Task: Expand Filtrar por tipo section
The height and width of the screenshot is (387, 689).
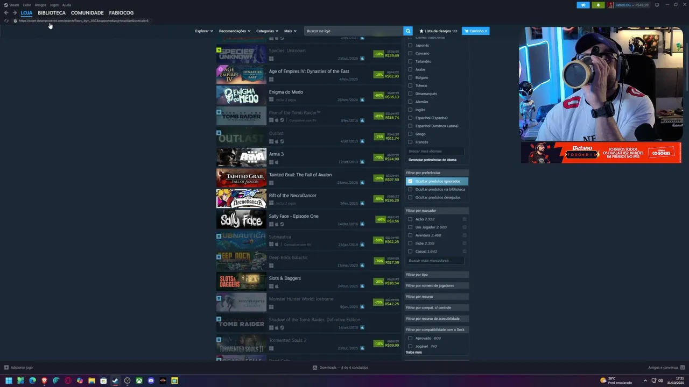Action: coord(437,275)
